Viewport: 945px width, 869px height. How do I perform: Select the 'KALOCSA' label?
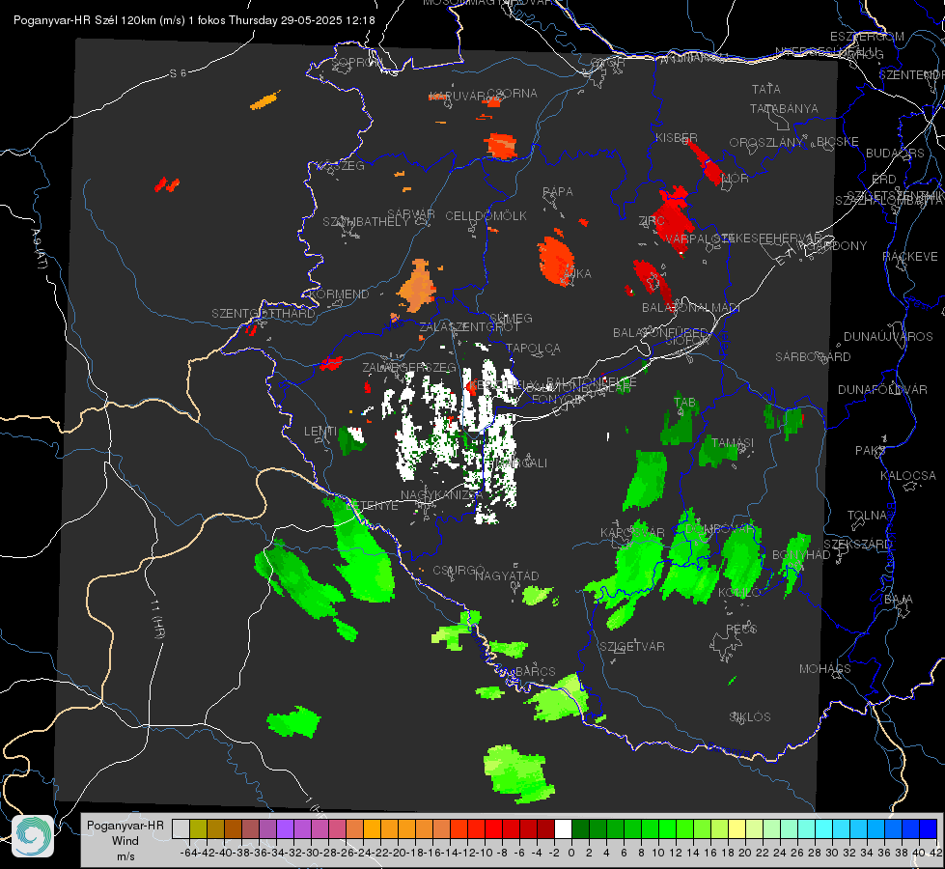tap(908, 475)
